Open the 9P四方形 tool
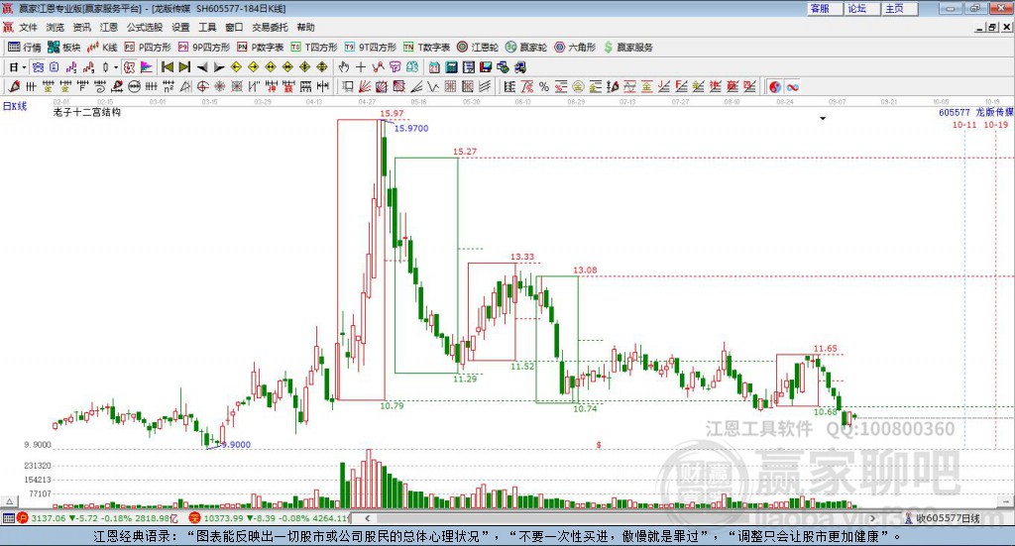This screenshot has height=546, width=1015. (204, 48)
